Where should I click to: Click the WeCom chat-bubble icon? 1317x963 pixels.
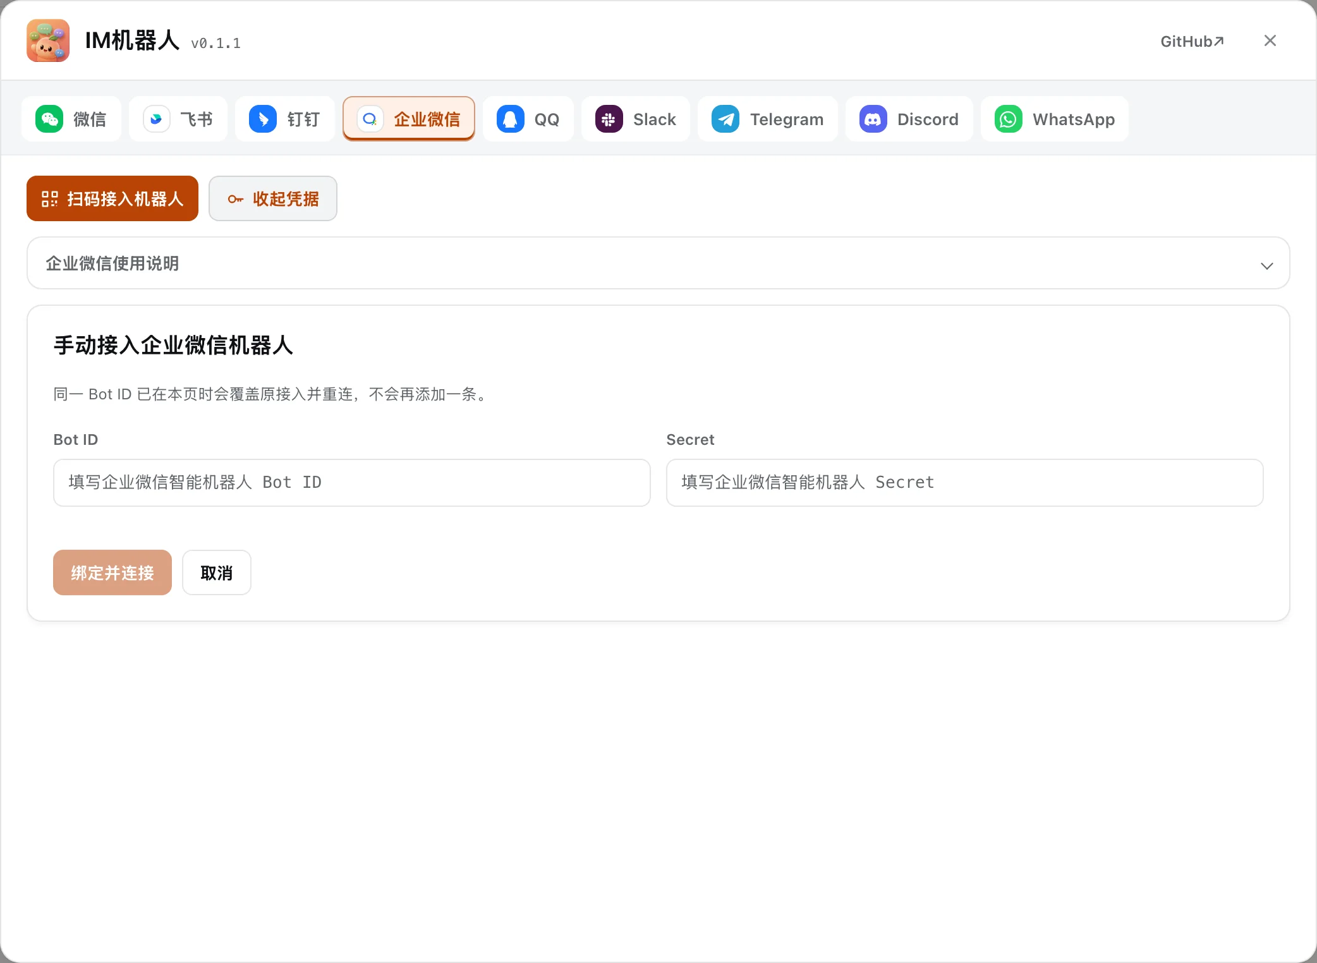(370, 119)
